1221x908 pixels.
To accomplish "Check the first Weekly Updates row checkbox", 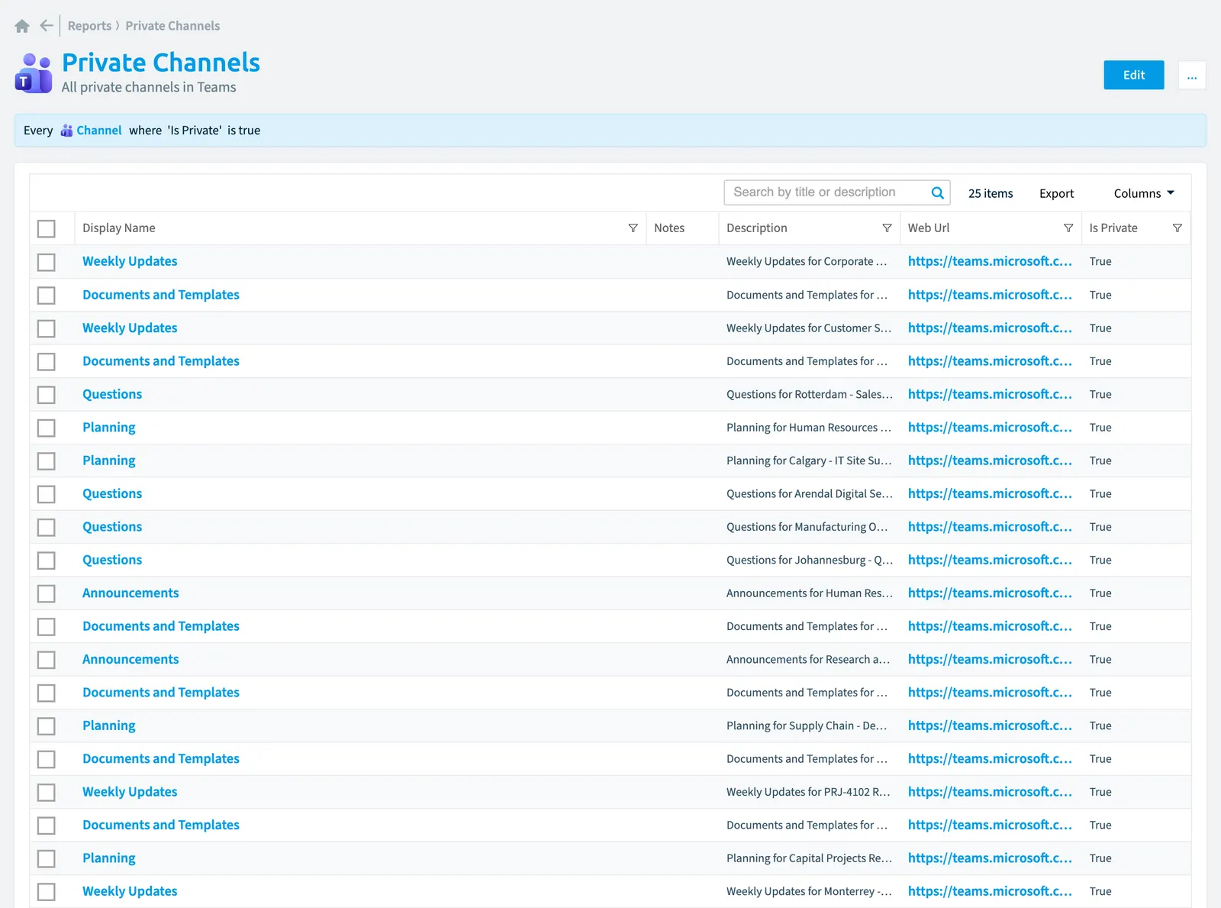I will [x=47, y=262].
